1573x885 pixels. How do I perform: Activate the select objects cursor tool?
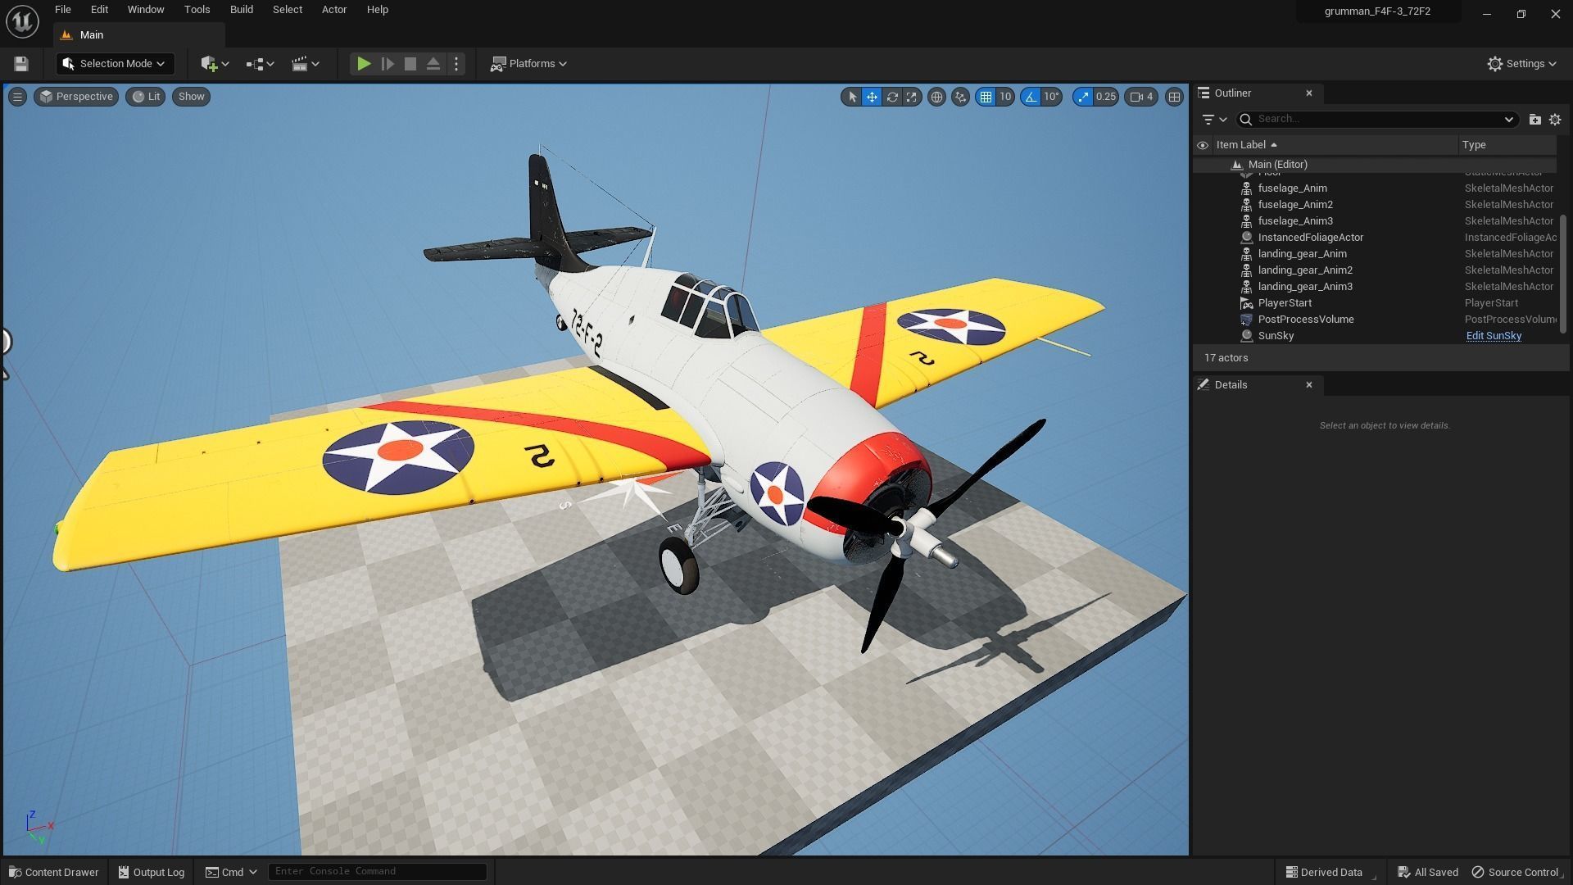tap(852, 98)
